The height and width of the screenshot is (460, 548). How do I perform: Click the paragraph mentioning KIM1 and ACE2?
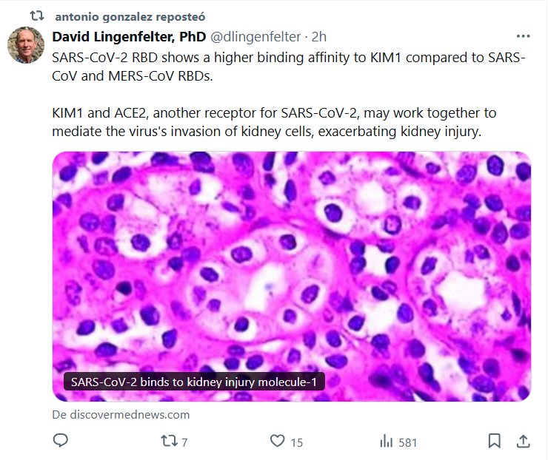click(274, 122)
